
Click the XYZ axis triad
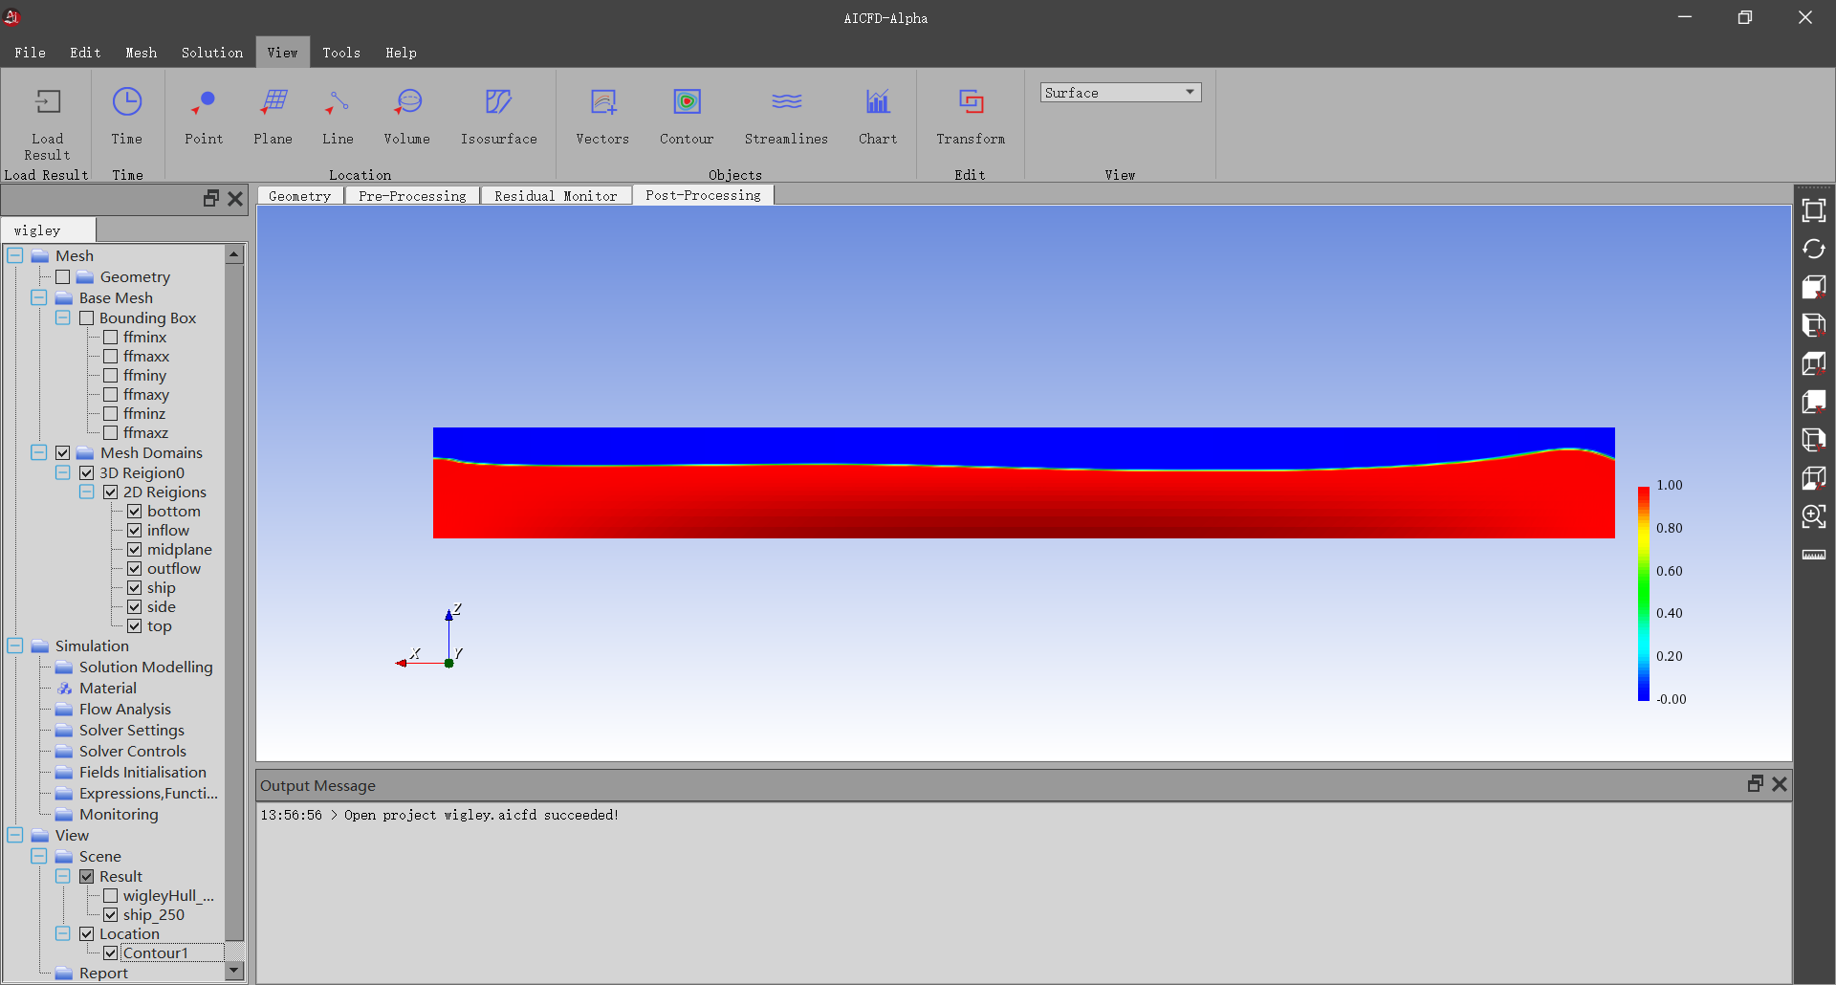pos(431,637)
